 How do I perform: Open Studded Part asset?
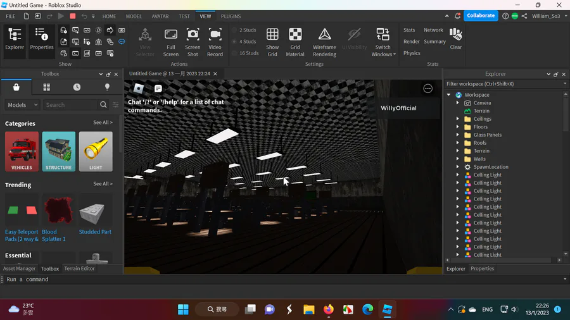(x=95, y=215)
